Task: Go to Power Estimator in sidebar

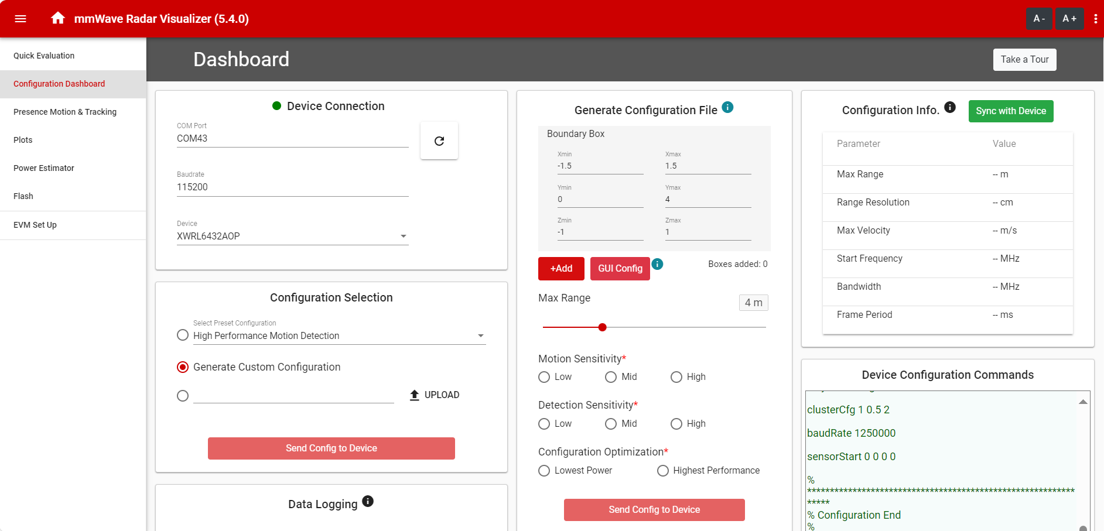Action: pyautogui.click(x=44, y=168)
